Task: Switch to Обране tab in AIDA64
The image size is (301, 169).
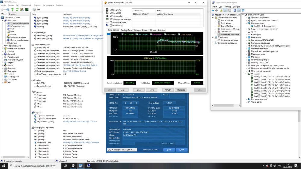Action: [12, 14]
